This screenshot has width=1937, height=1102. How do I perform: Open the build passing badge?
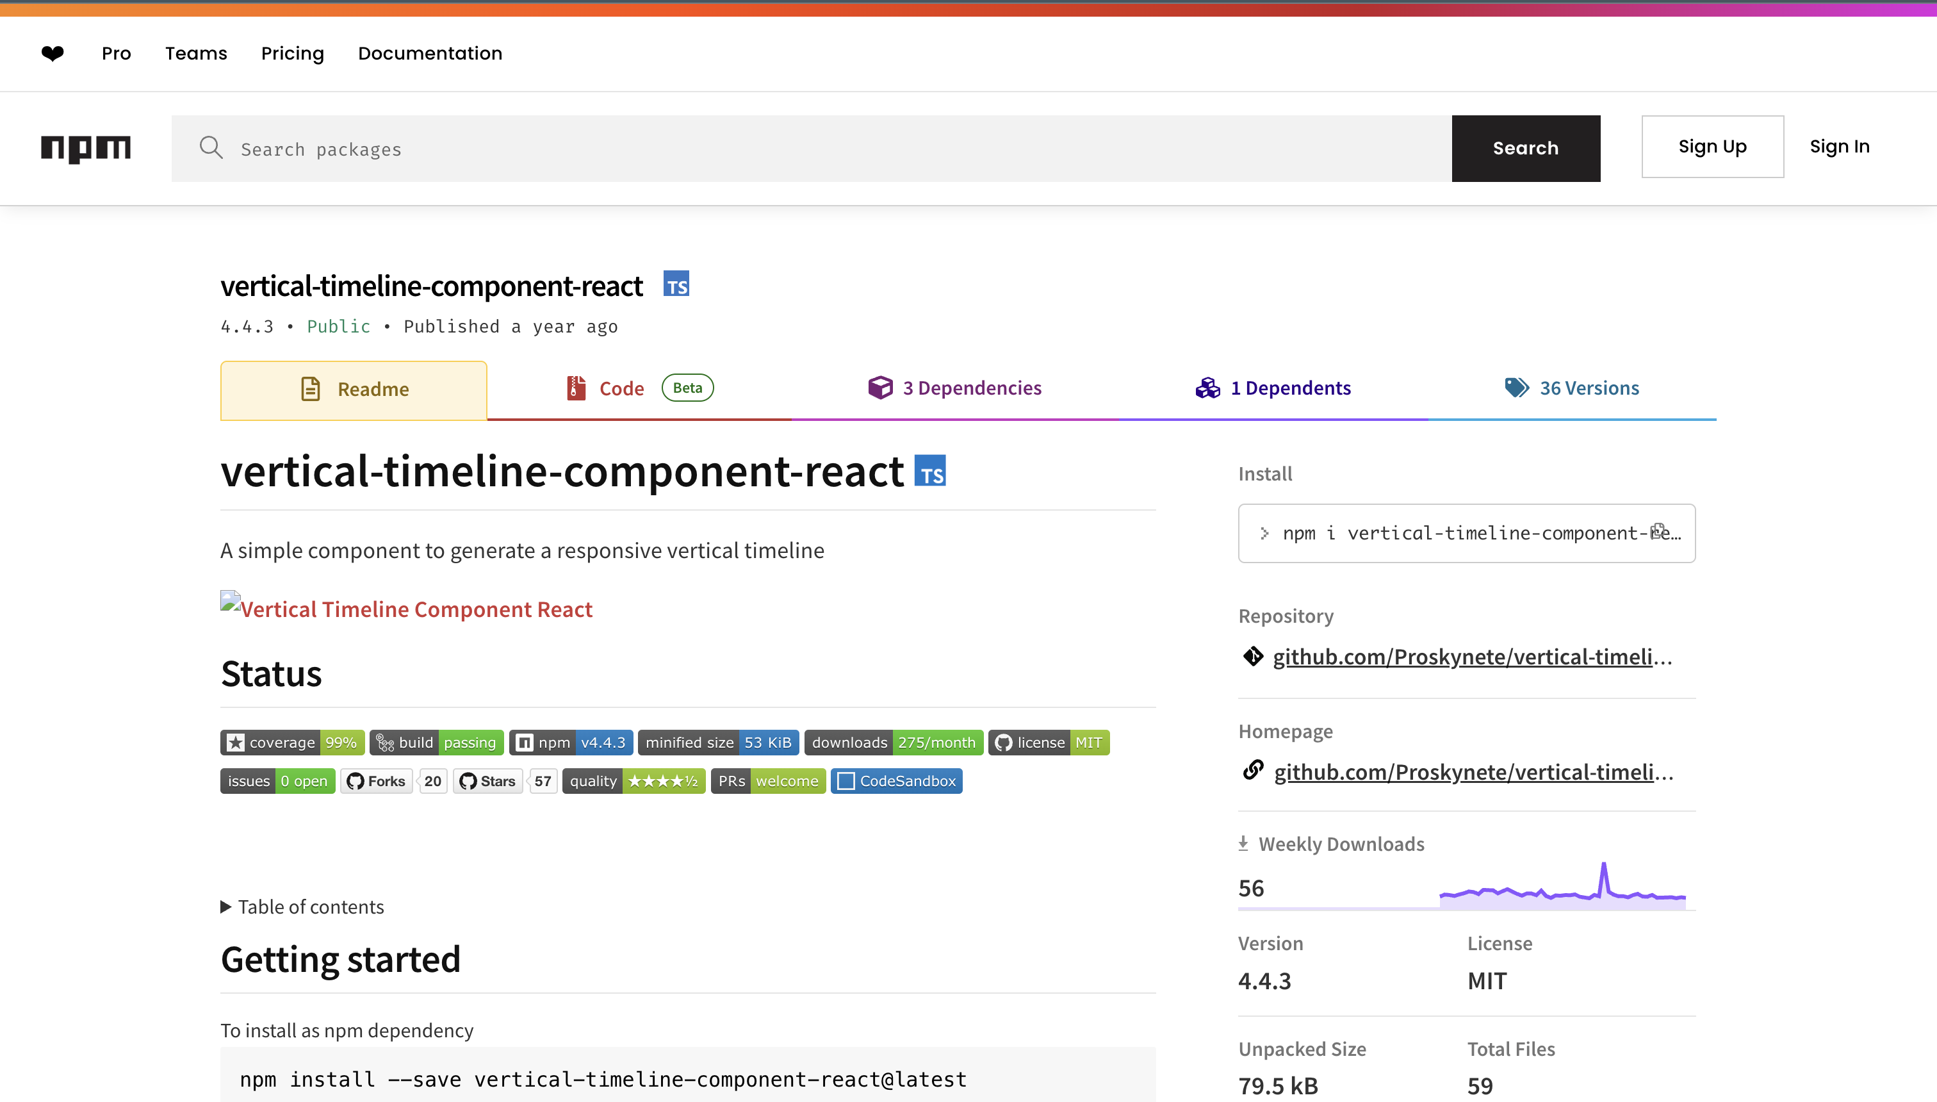[x=437, y=743]
